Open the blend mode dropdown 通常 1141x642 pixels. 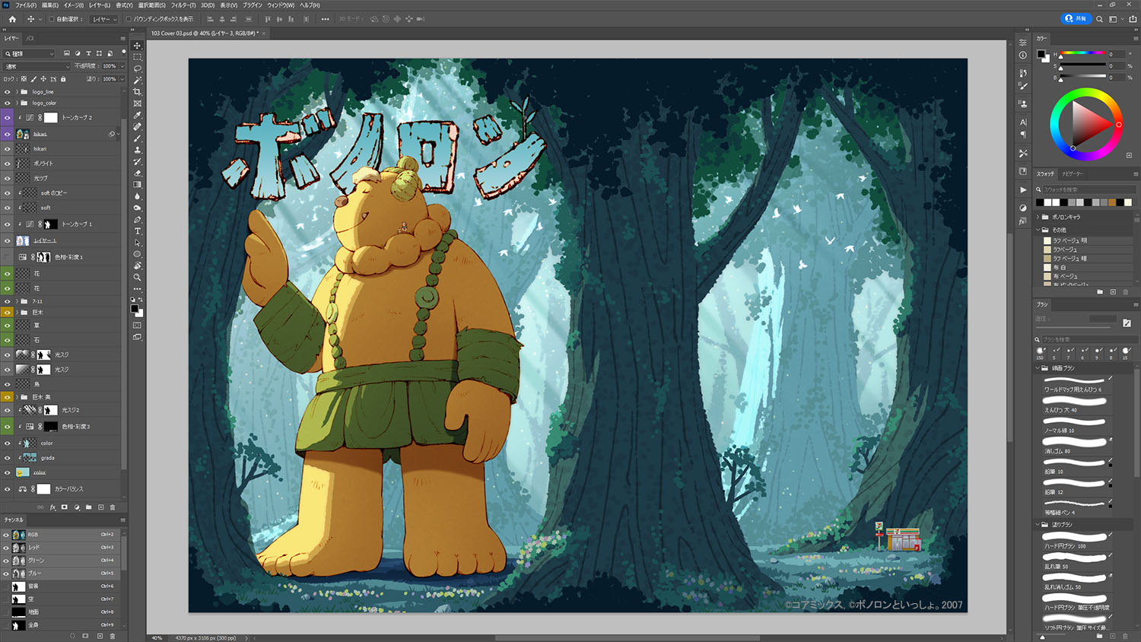[x=37, y=66]
